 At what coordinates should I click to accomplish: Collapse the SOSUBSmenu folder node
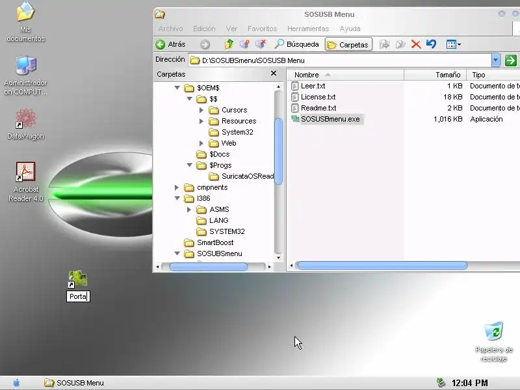177,253
